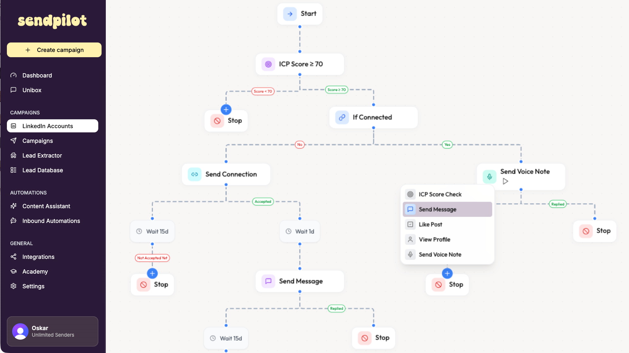Screen dimensions: 629x353
Task: Click the target icon on ICP Score node
Action: click(268, 64)
